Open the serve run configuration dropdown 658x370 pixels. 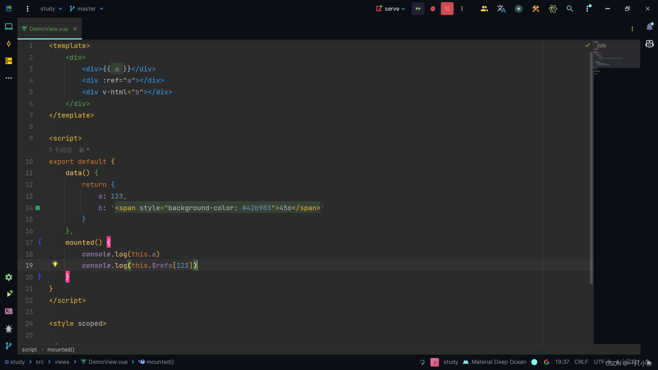point(390,9)
